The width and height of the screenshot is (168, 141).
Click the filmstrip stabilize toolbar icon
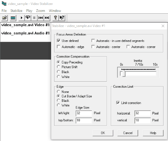pyautogui.click(x=13, y=18)
